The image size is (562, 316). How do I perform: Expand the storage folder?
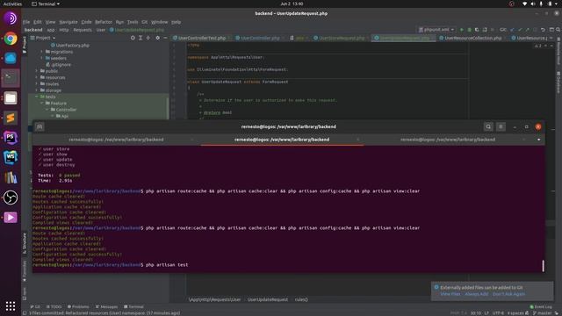[x=37, y=90]
